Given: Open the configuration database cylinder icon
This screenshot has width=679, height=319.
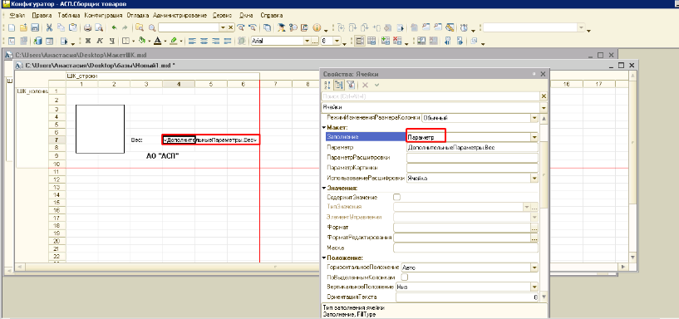Looking at the screenshot, I should click(x=37, y=41).
